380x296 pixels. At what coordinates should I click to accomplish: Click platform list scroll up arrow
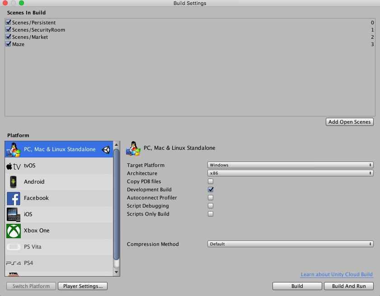tap(116, 145)
